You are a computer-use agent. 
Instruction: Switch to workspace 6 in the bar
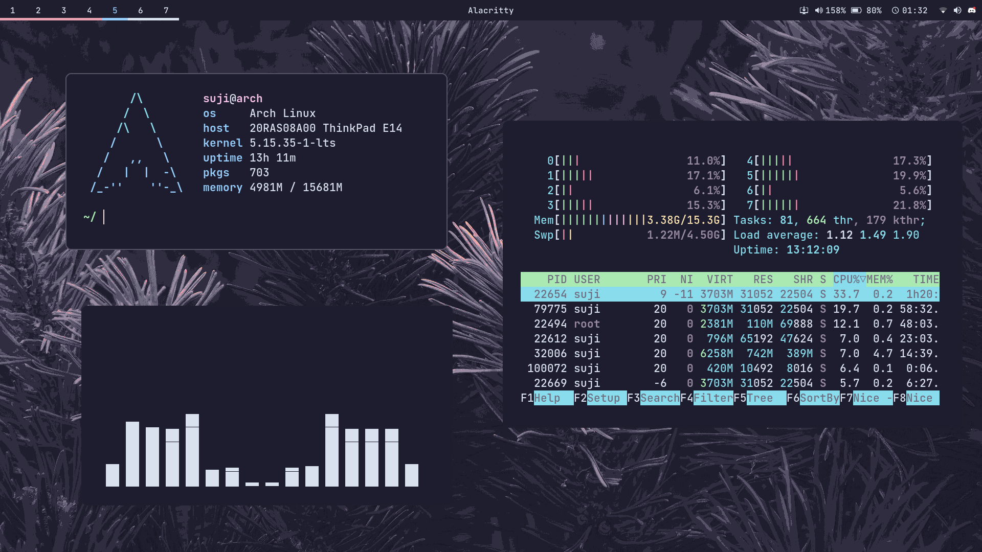[140, 10]
